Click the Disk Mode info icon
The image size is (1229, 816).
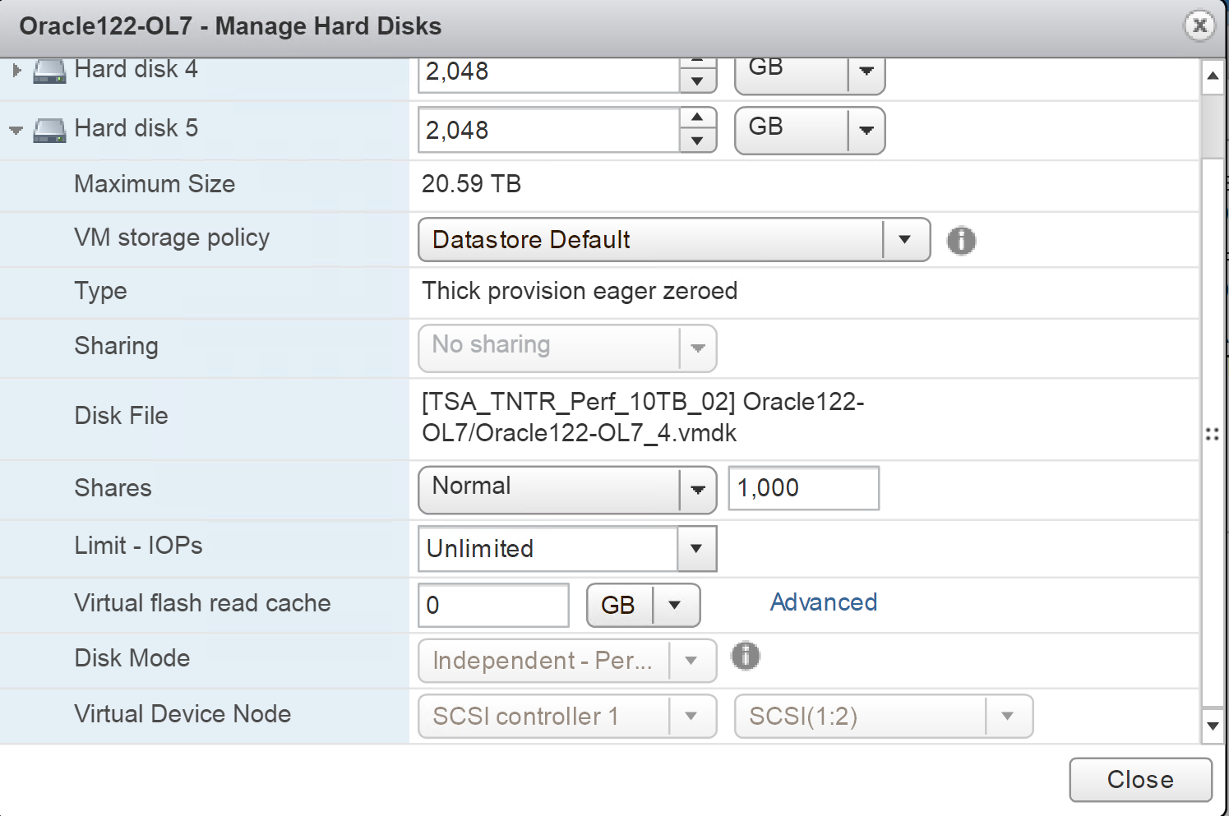[746, 656]
